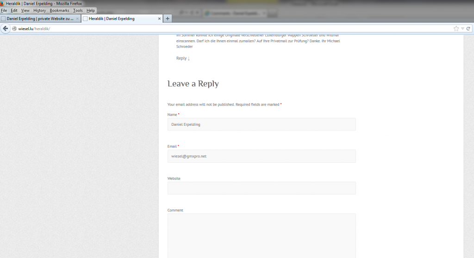Open new tab with plus button
This screenshot has width=474, height=258.
point(168,18)
